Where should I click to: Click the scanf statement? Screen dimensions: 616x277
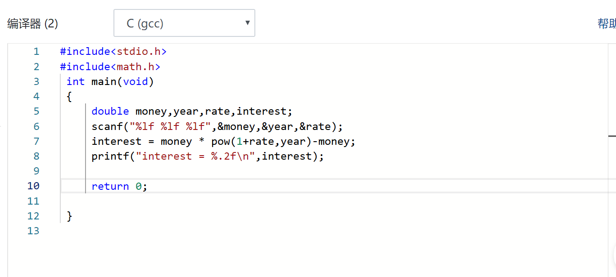(x=217, y=127)
